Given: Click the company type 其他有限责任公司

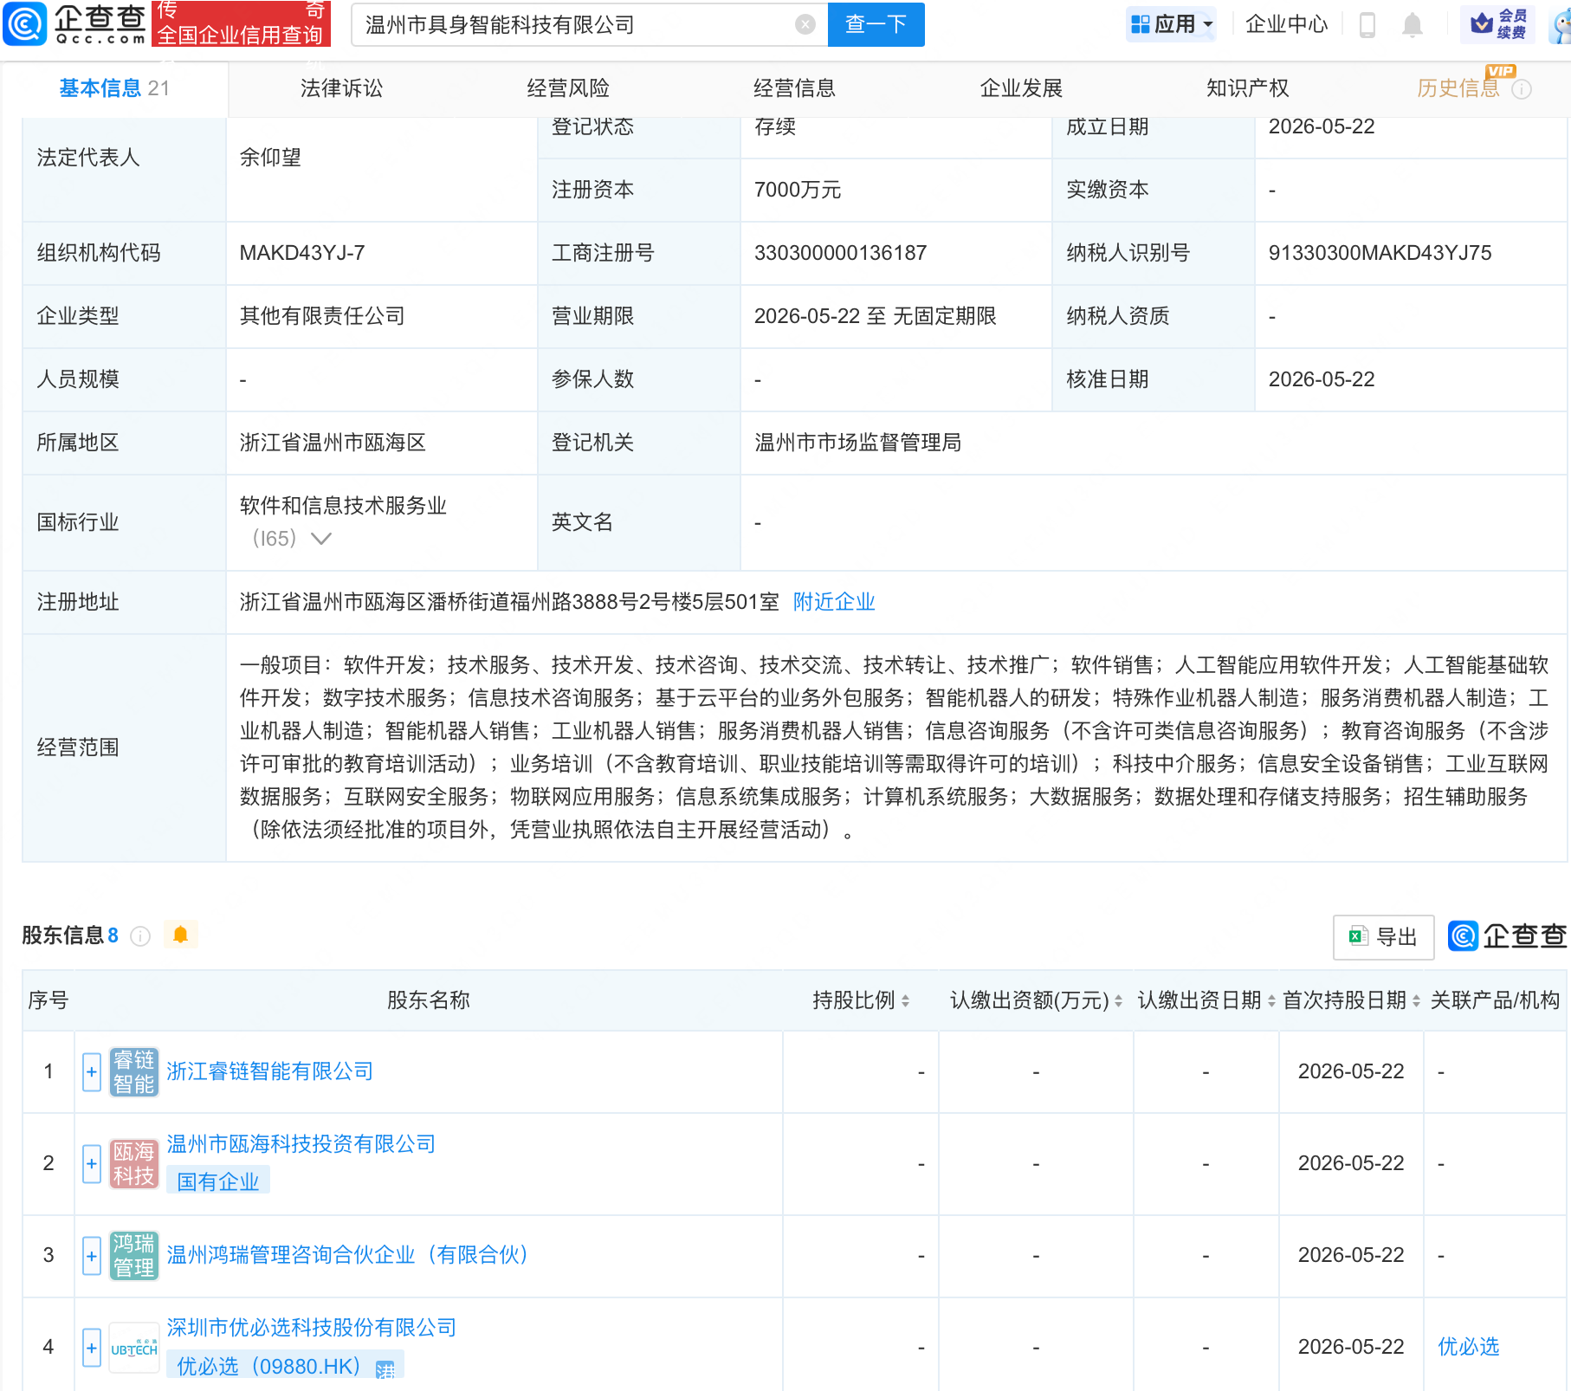Looking at the screenshot, I should pos(322,316).
